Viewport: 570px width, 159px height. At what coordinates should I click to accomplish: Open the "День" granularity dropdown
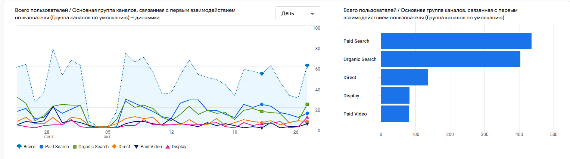tap(298, 14)
